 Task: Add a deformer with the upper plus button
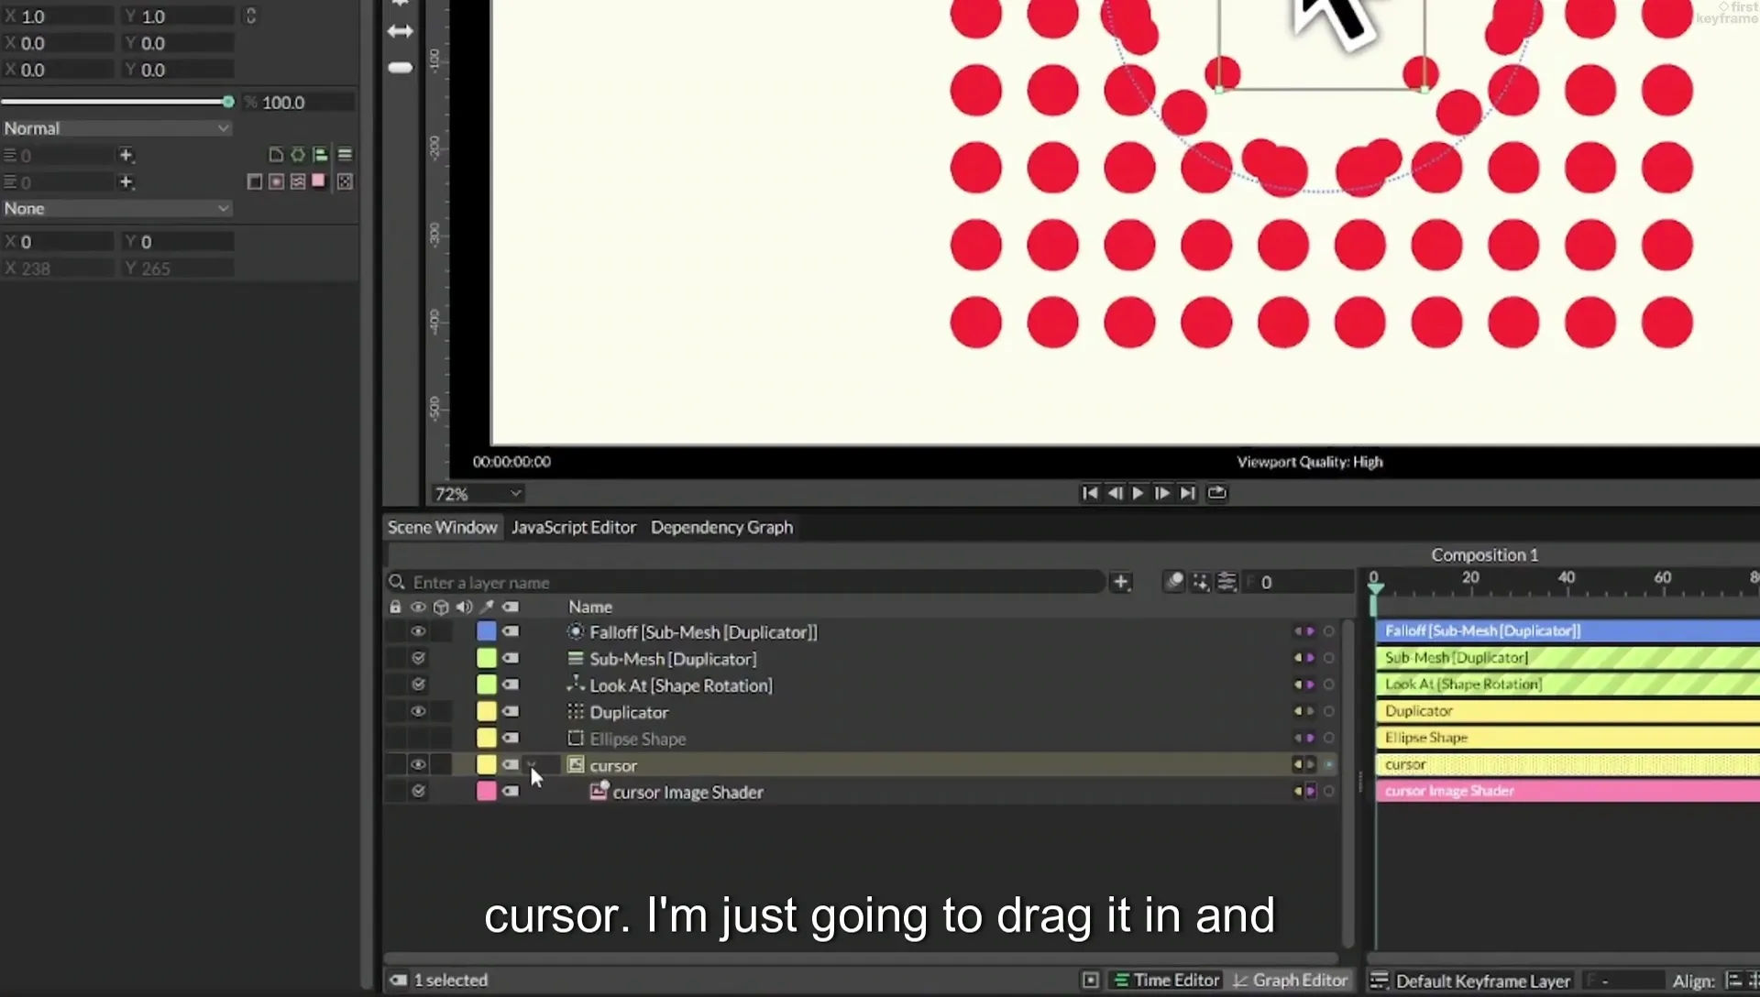pos(126,155)
